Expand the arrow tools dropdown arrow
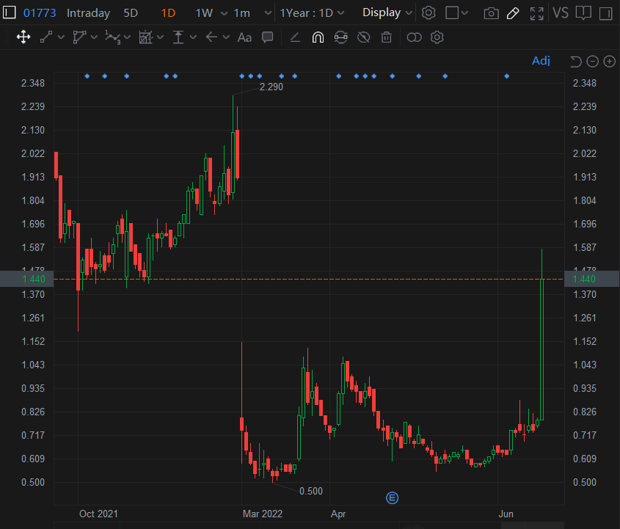The width and height of the screenshot is (620, 529). pos(226,37)
